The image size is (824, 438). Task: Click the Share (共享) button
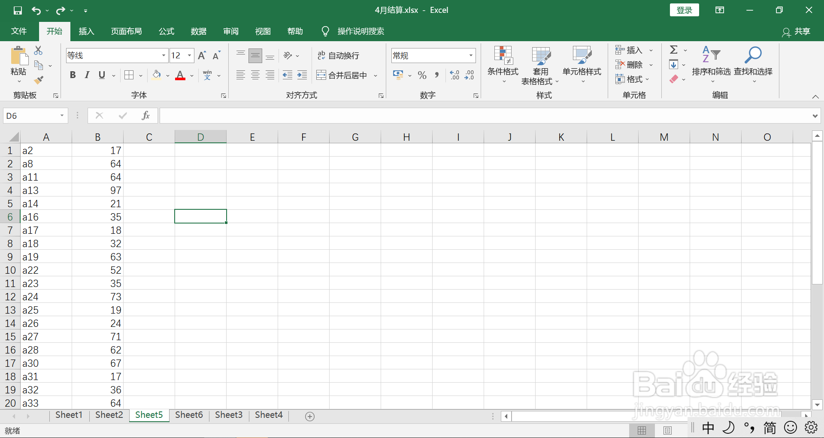(797, 31)
